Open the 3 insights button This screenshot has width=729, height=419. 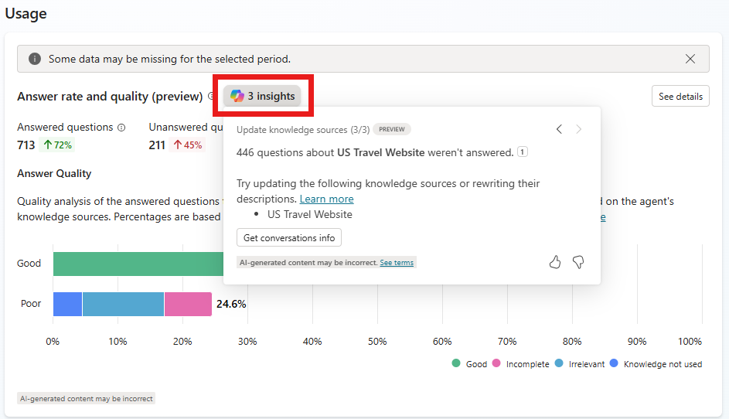263,96
